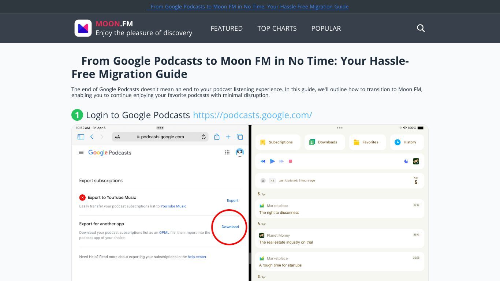Add a new tab with the plus icon

coord(228,137)
